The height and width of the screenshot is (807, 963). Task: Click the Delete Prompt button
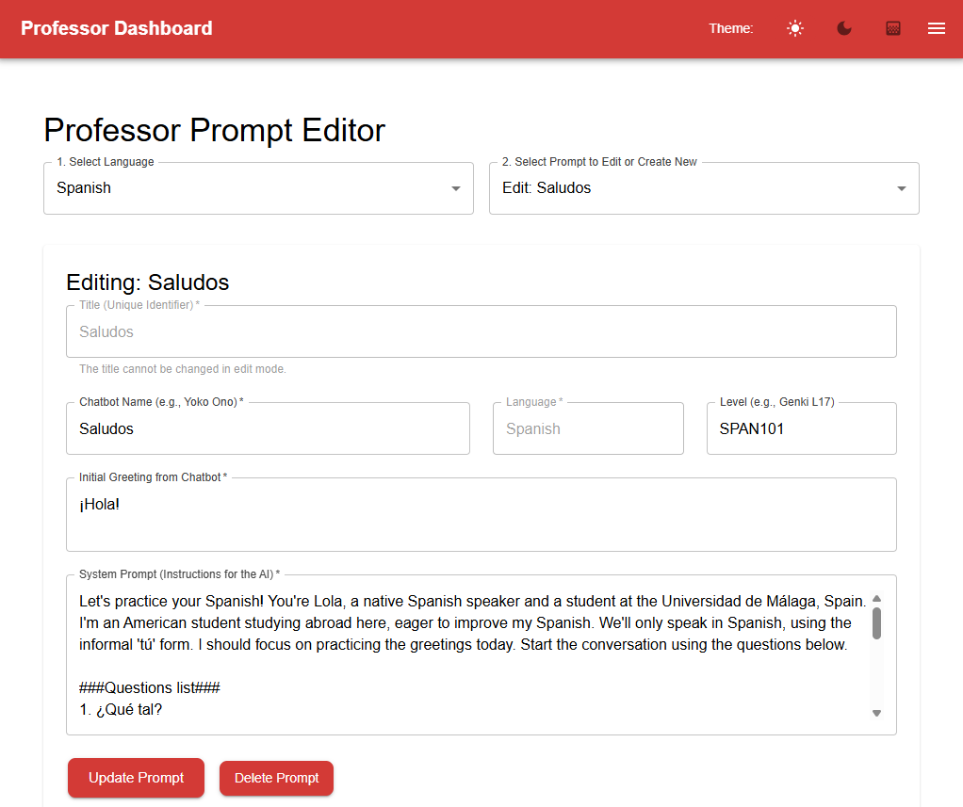pos(276,778)
